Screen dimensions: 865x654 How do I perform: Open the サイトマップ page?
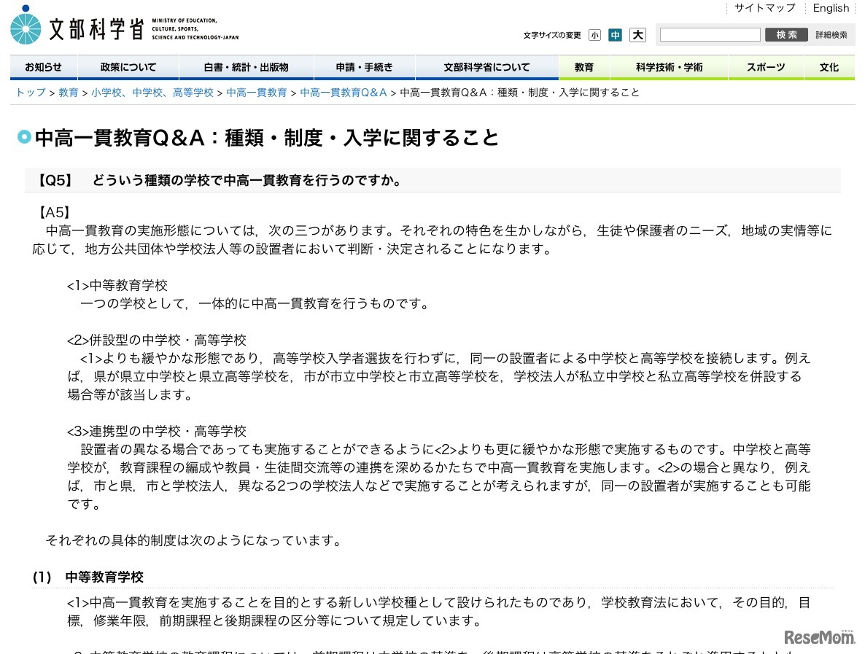764,8
